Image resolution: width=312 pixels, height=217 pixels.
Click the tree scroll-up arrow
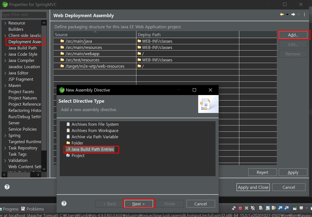click(44, 23)
